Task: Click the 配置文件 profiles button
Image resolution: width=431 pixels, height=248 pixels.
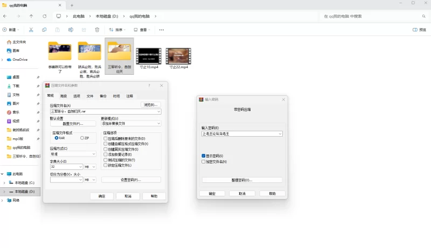Action: point(73,124)
